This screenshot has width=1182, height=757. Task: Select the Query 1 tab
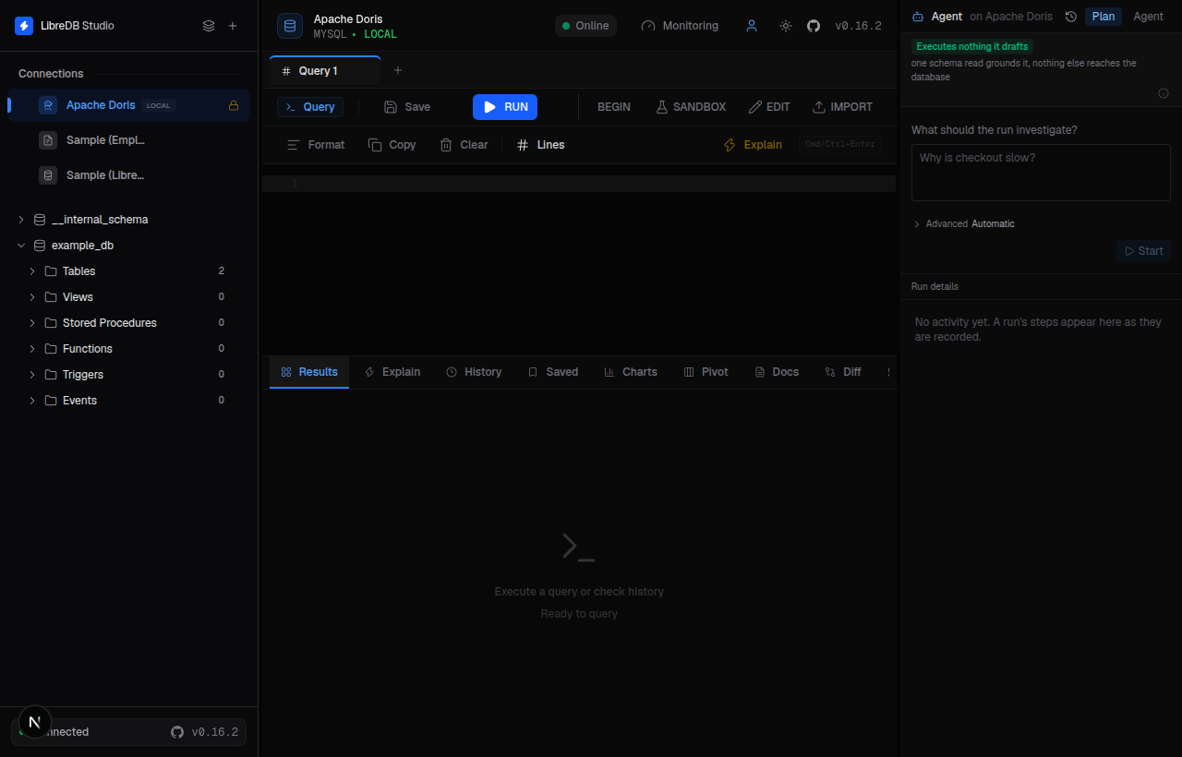[324, 71]
